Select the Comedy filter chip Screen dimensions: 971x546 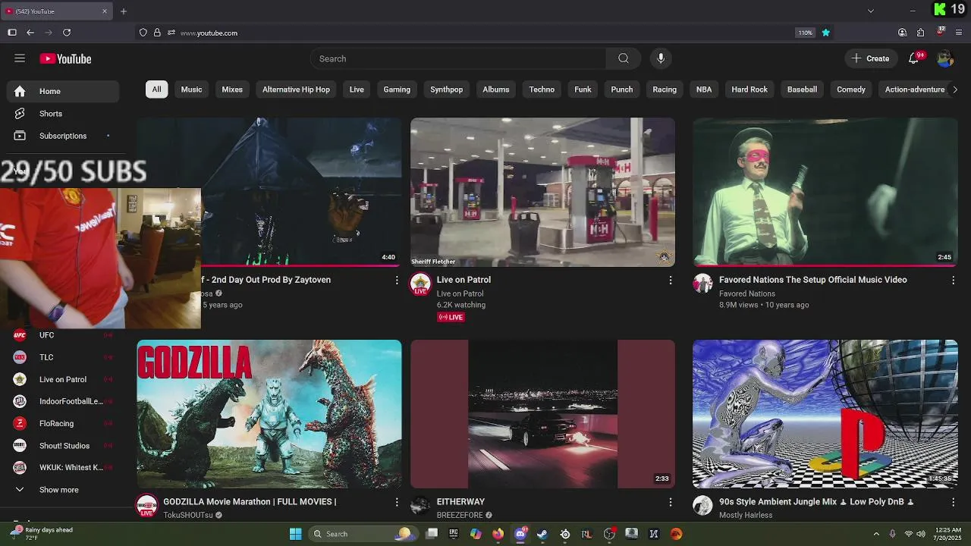(x=851, y=89)
